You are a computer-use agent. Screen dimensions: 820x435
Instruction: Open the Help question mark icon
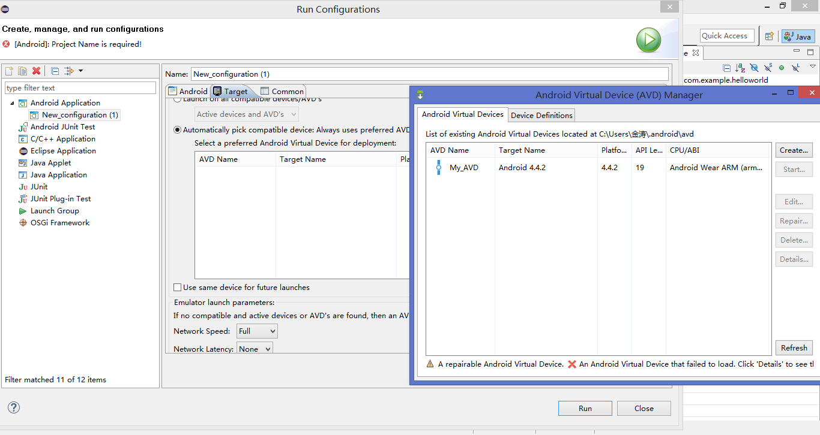pyautogui.click(x=14, y=407)
